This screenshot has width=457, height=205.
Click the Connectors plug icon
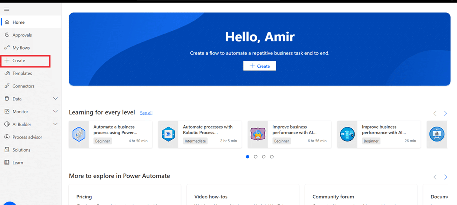point(7,86)
